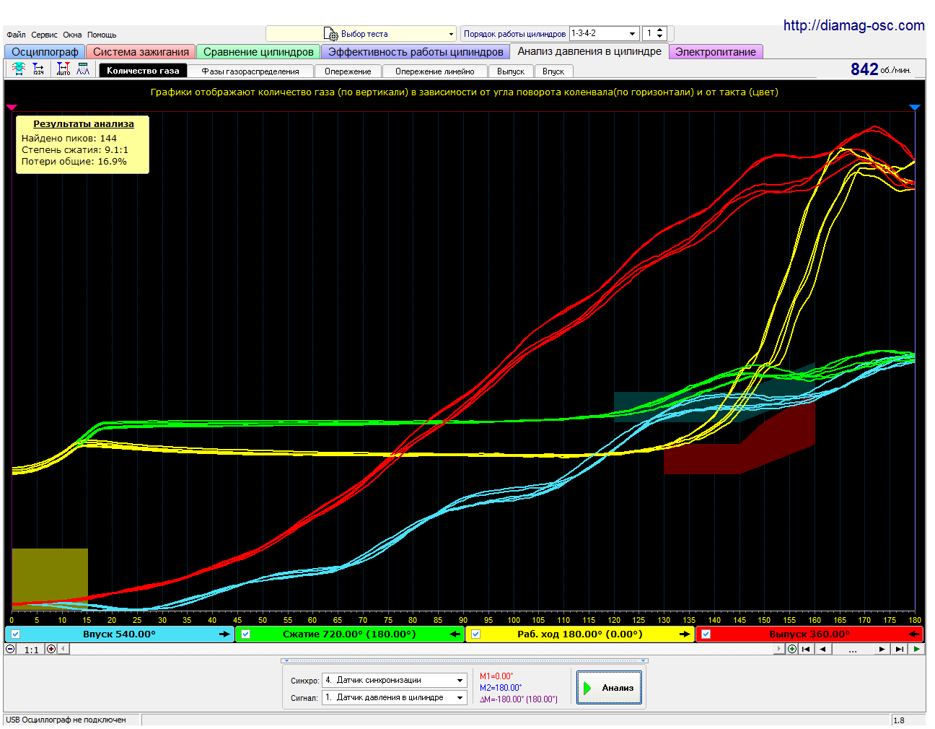Viewport: 935px width, 729px height.
Task: Click the Анализ button
Action: (x=609, y=687)
